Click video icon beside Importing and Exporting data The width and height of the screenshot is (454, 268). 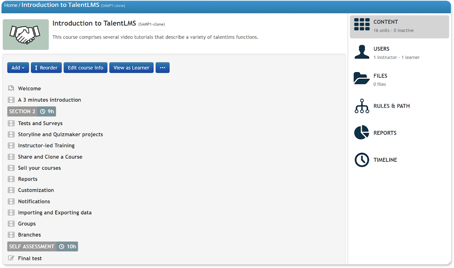tap(11, 212)
